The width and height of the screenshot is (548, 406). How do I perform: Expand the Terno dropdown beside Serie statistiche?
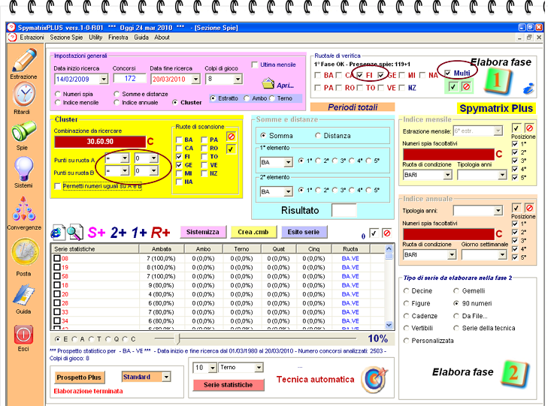[x=259, y=368]
